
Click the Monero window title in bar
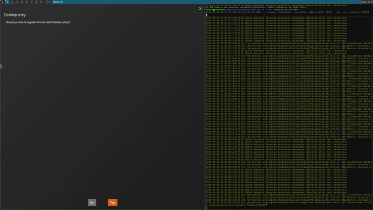tap(58, 1)
